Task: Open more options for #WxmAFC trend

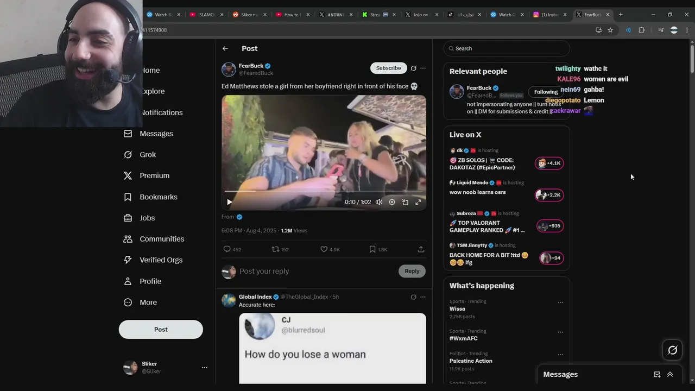Action: click(x=560, y=332)
